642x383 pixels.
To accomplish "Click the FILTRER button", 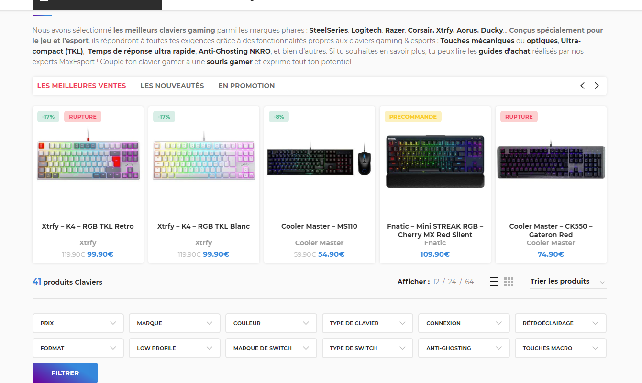I will (65, 373).
